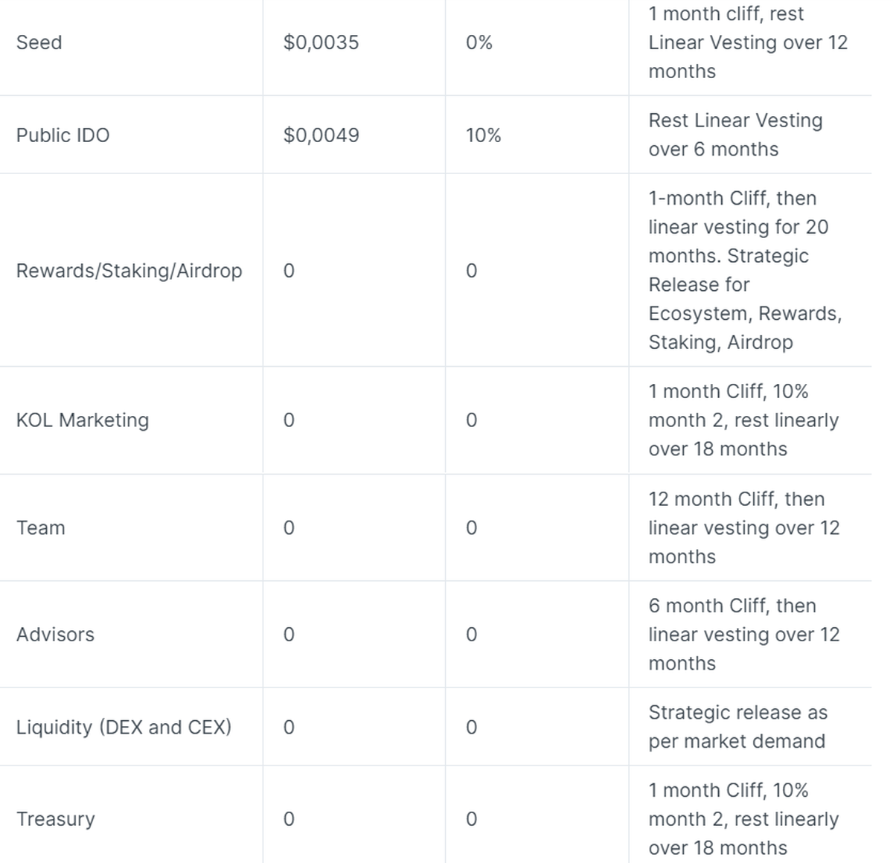893x863 pixels.
Task: Click the Seed row label
Action: pos(39,42)
